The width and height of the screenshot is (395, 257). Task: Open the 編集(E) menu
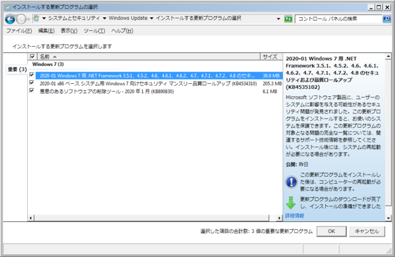(46, 31)
